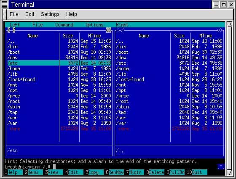This screenshot has width=236, height=179.
Task: Click the left panel Size column header
Action: [x=68, y=36]
